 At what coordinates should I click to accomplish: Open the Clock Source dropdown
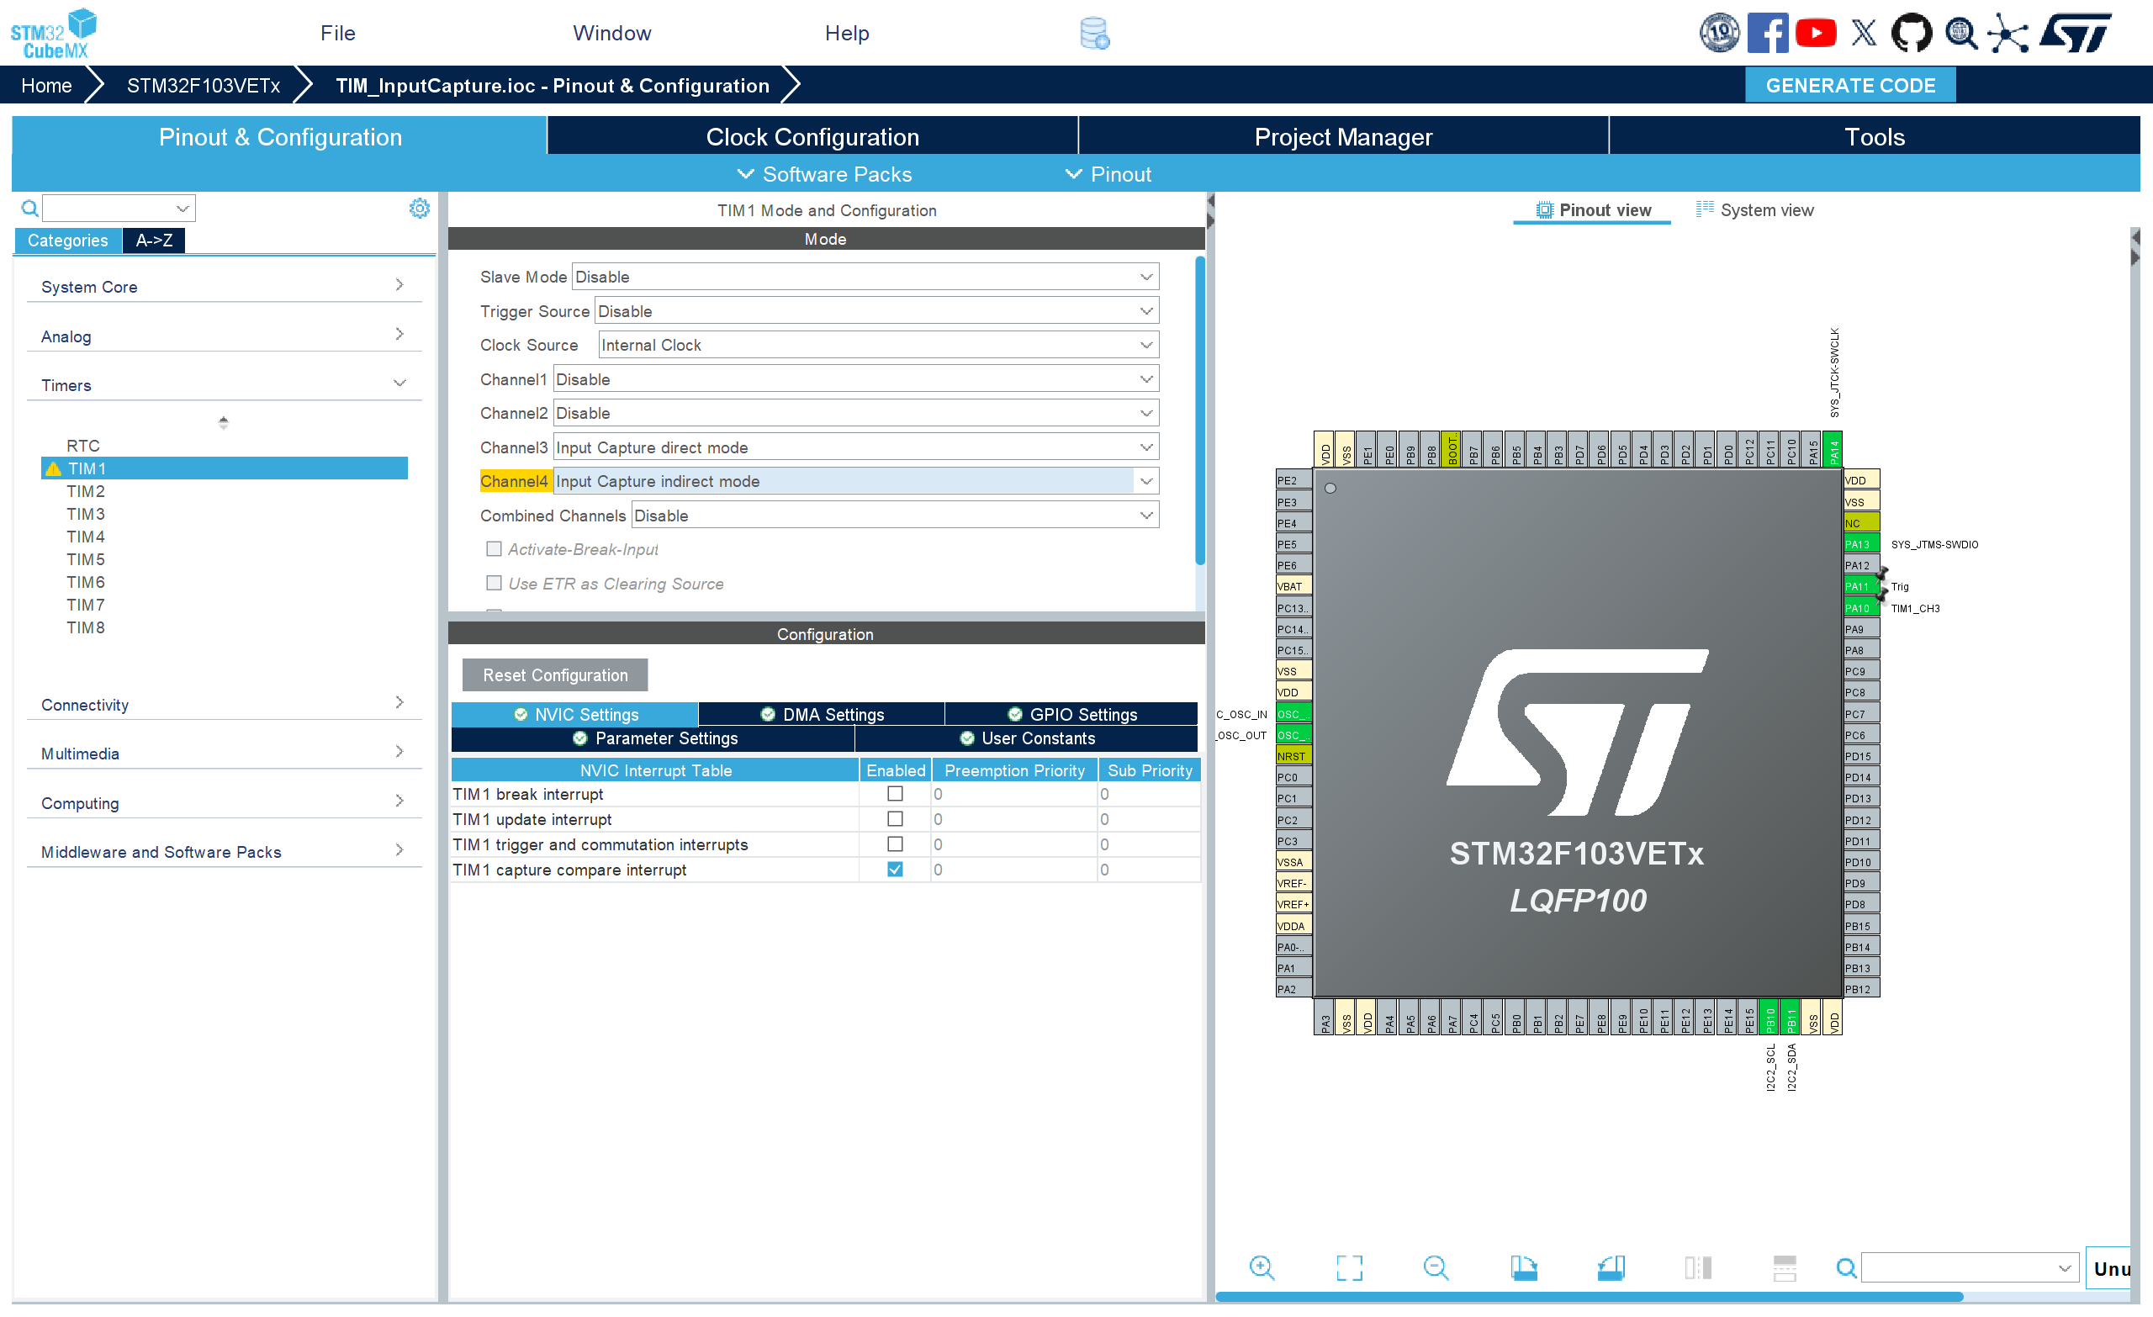click(878, 345)
